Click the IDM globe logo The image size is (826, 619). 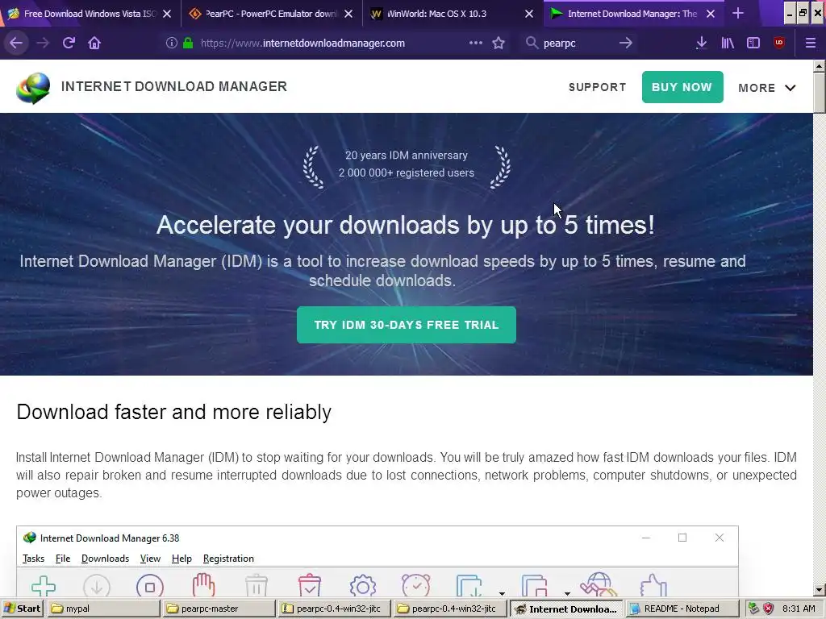pyautogui.click(x=33, y=87)
